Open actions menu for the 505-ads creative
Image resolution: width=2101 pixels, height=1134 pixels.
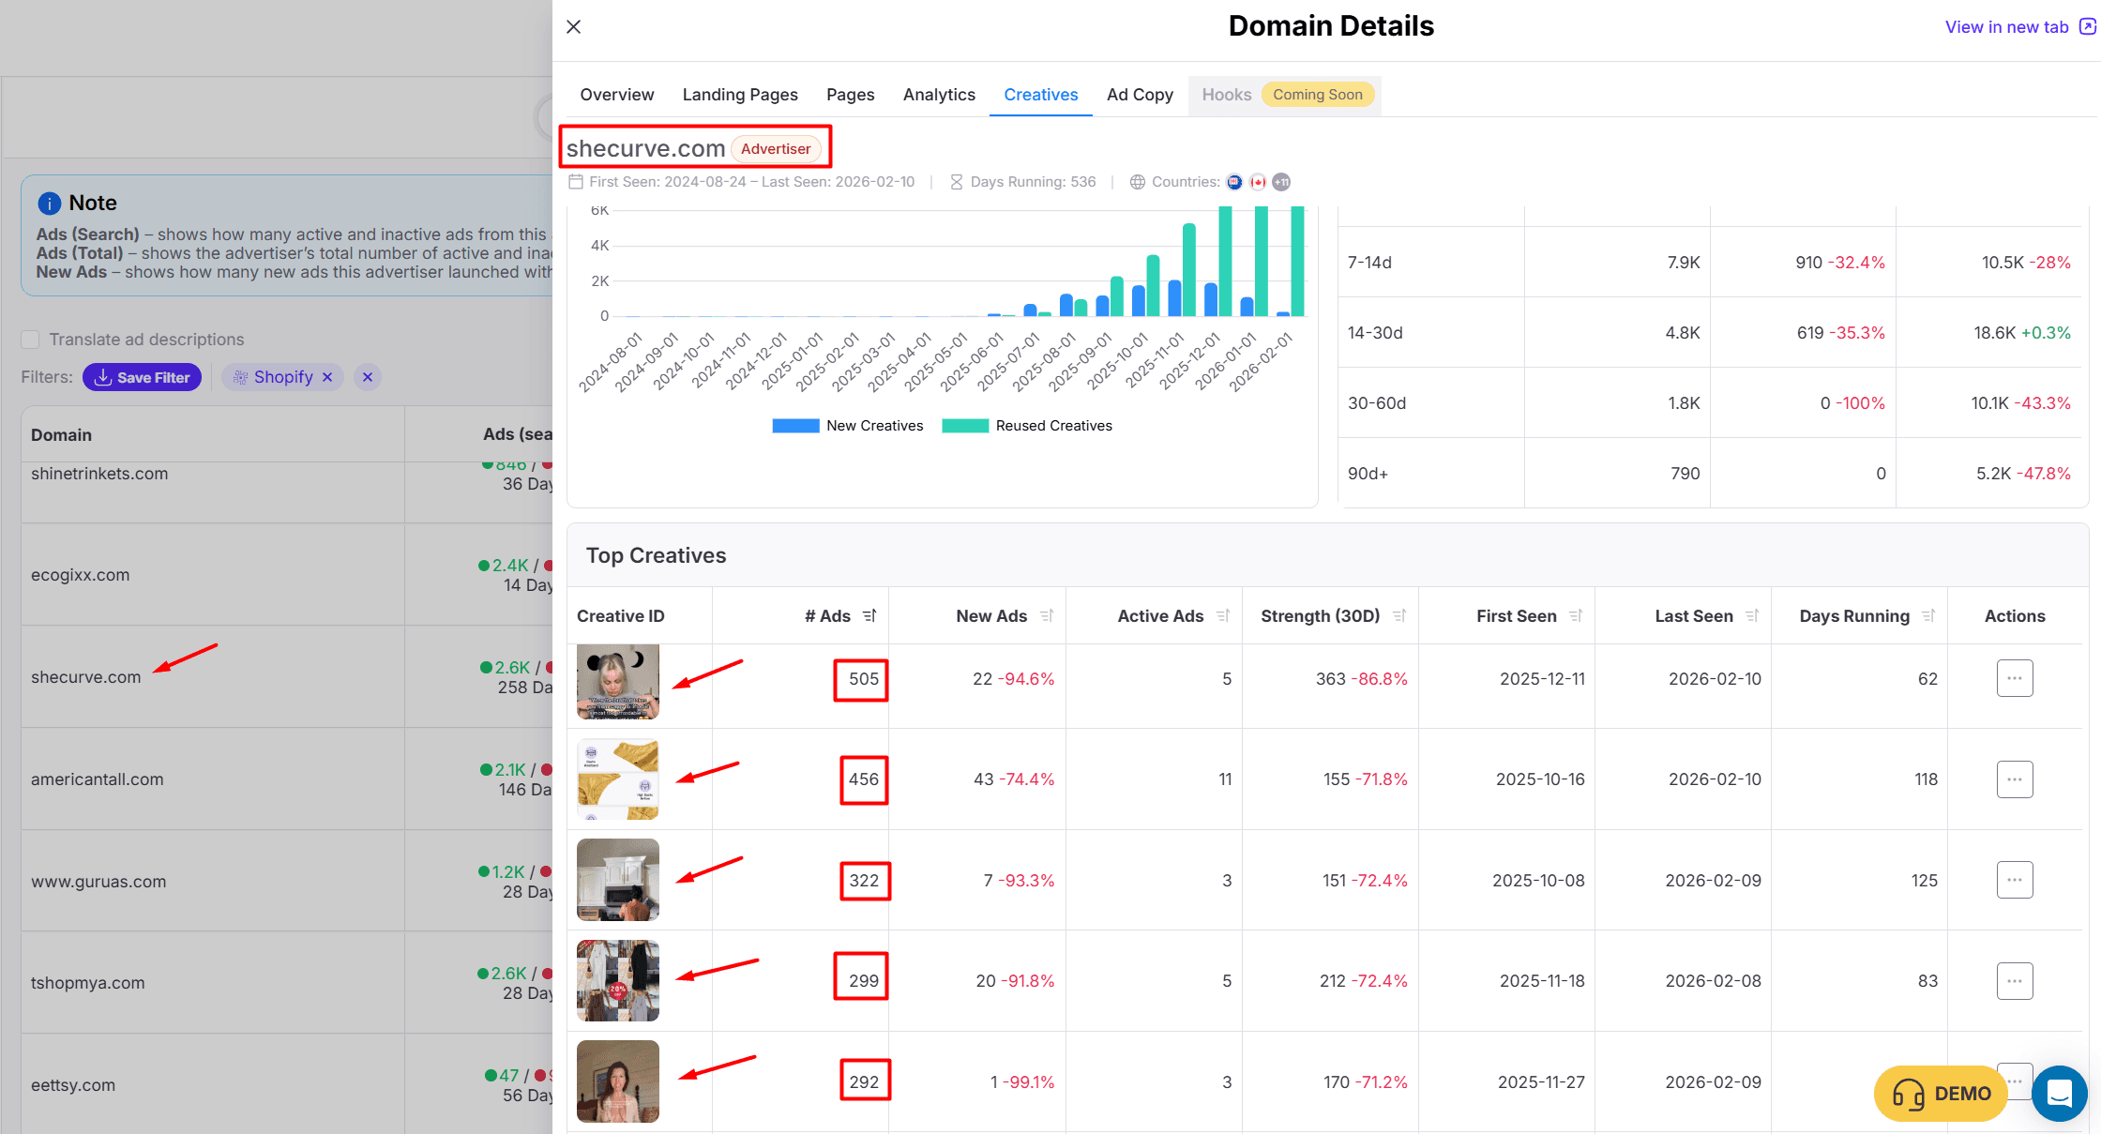pos(2014,678)
